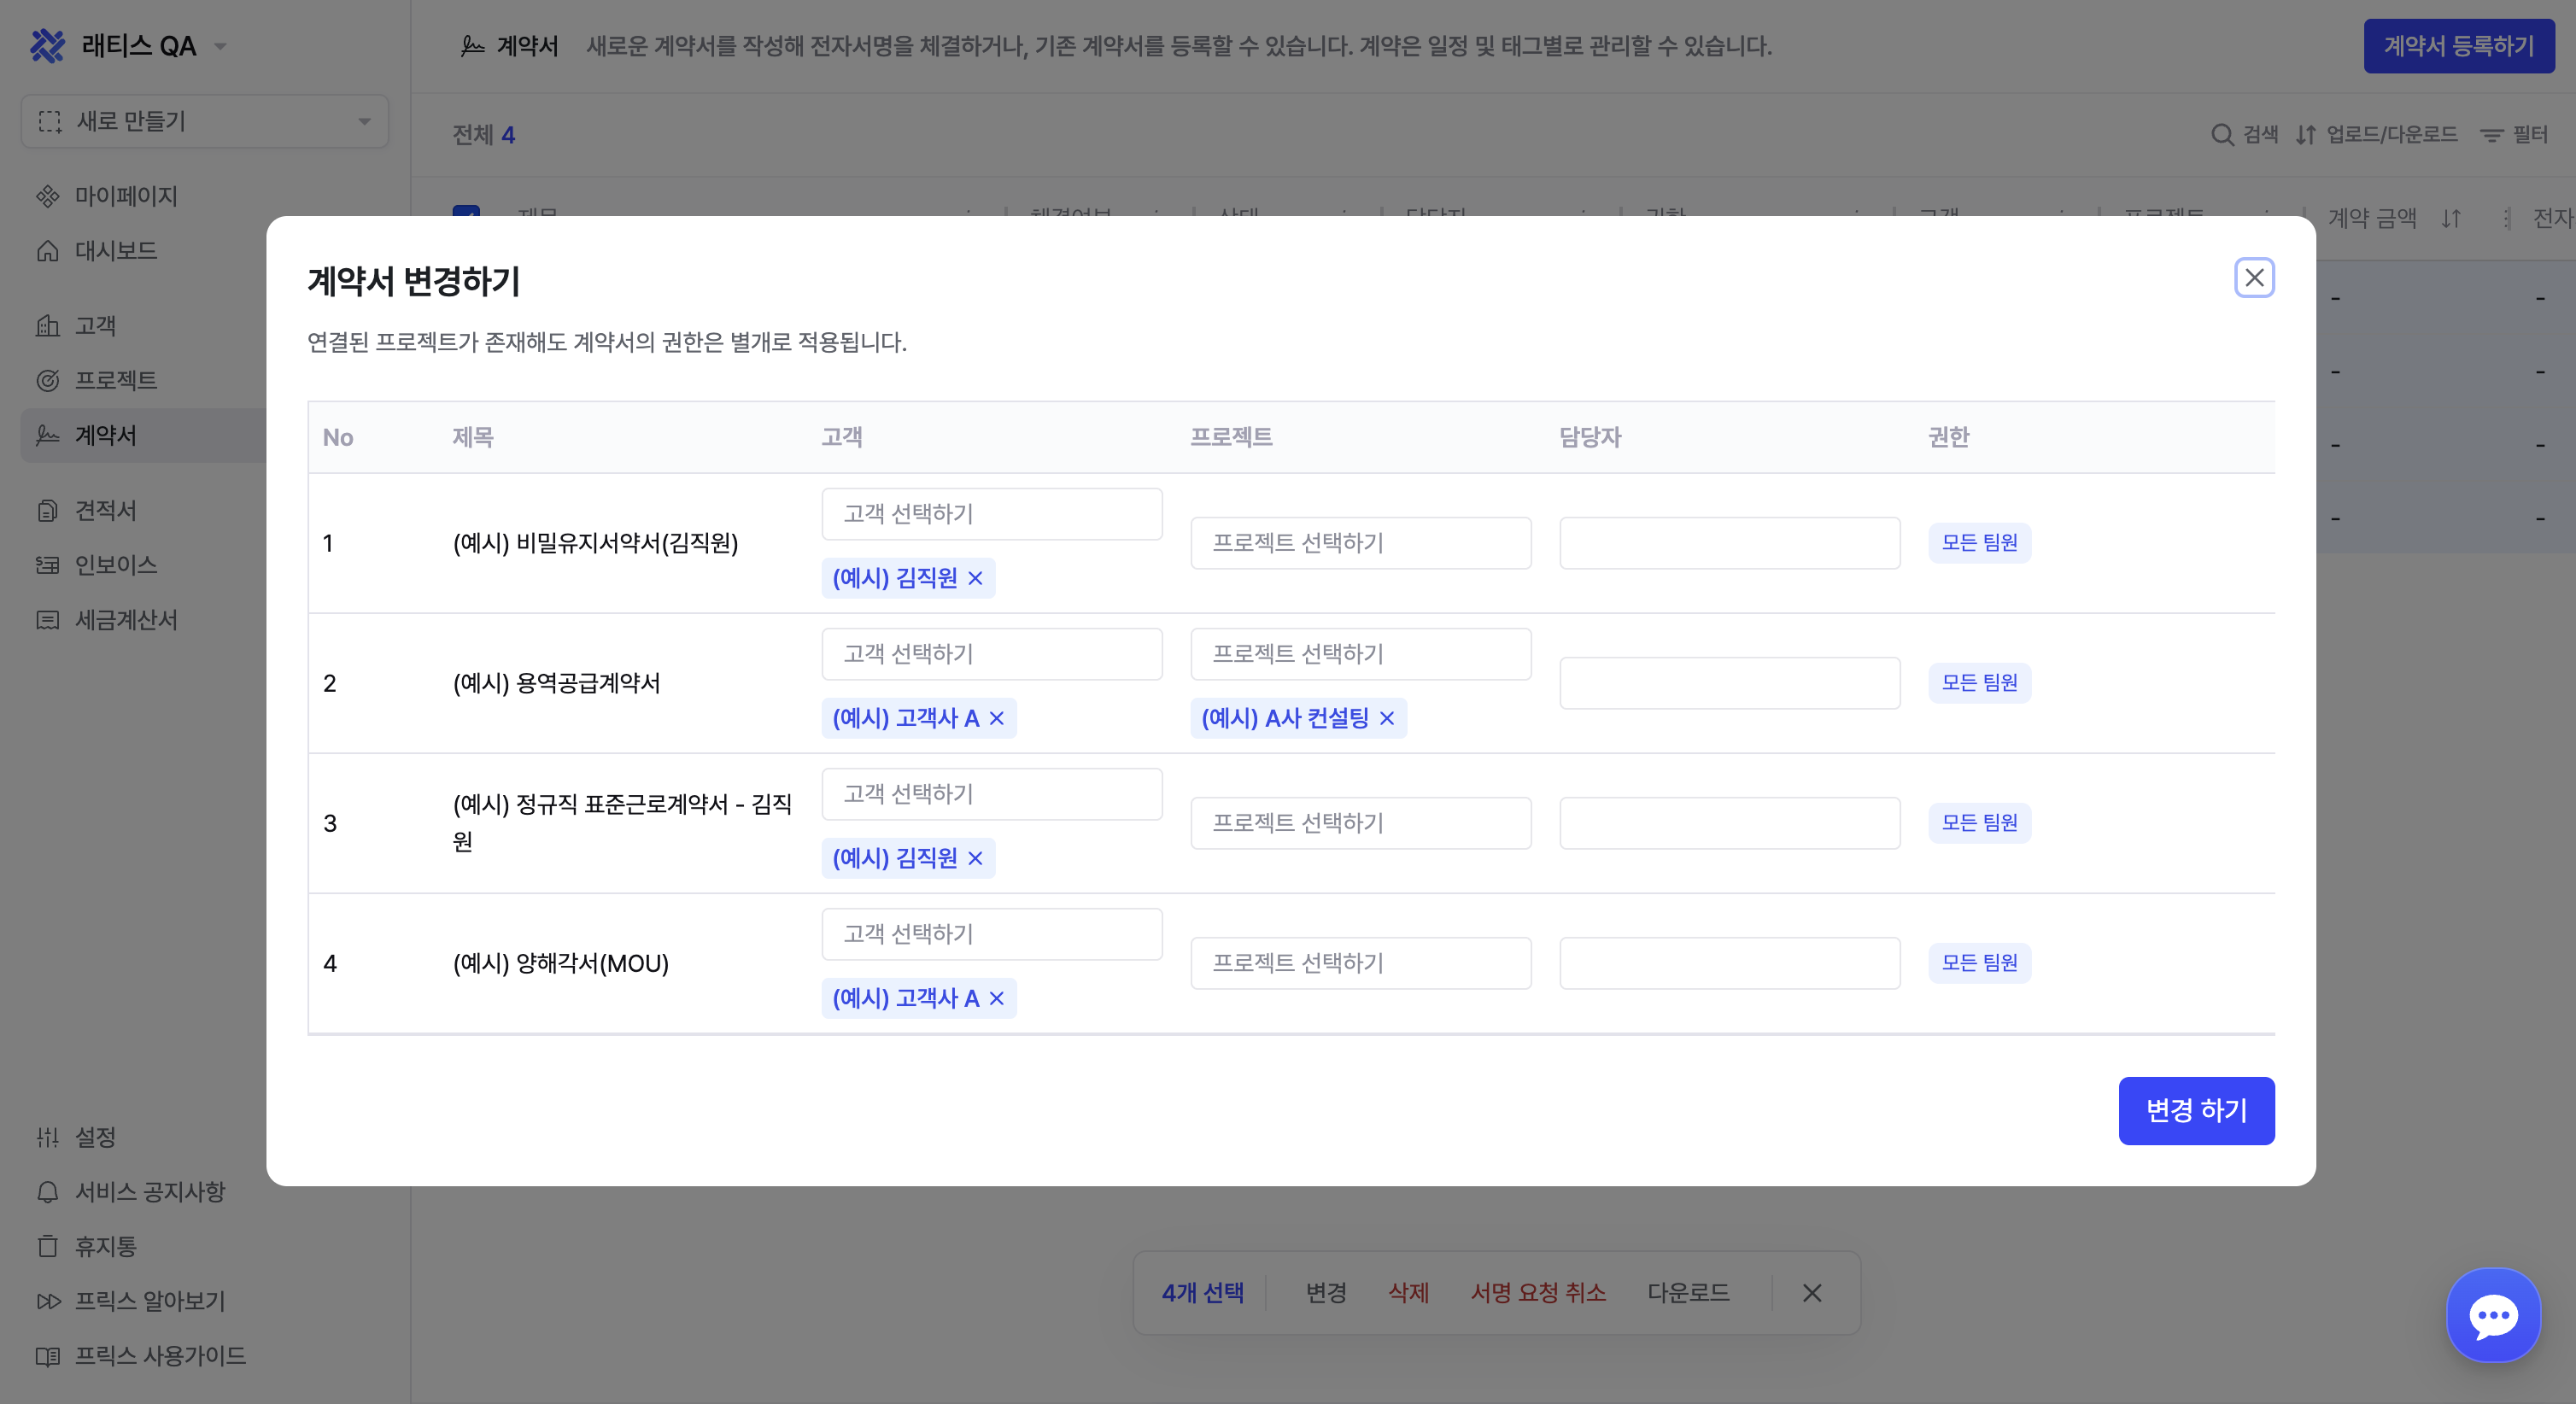Remove (예시) 김직원 tag in row 1
The image size is (2576, 1404).
tap(975, 578)
